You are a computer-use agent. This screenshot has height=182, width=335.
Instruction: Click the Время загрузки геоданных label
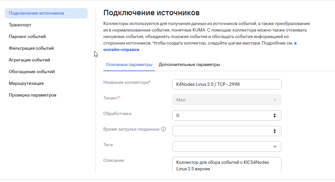pyautogui.click(x=131, y=129)
